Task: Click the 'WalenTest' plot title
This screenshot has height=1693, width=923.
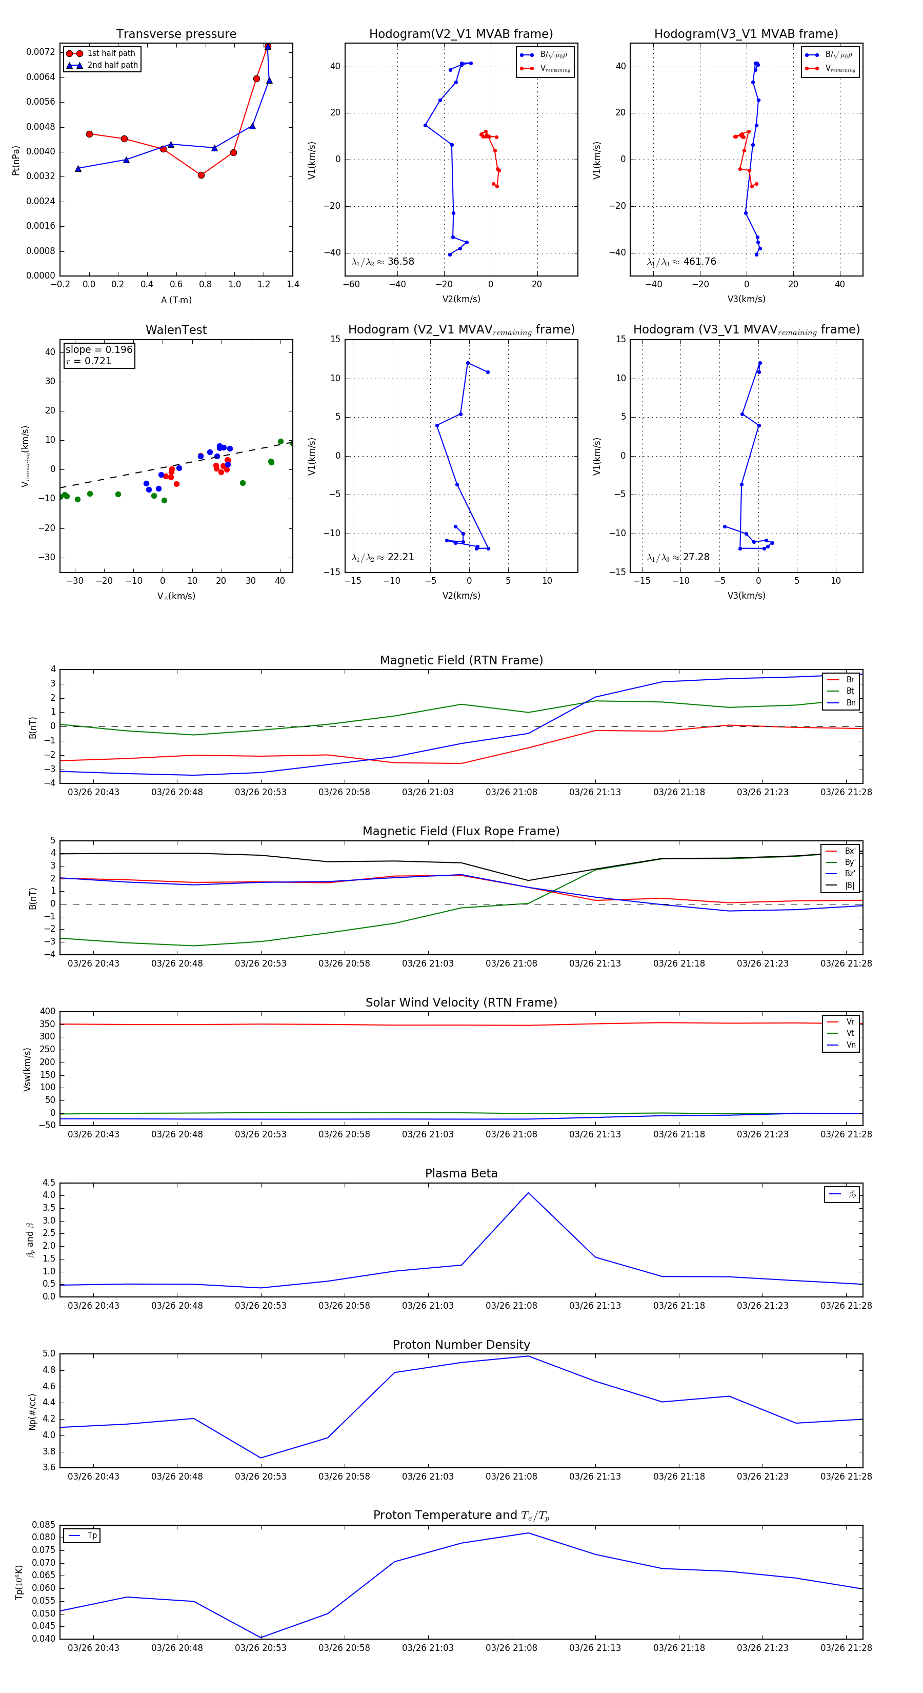Action: click(176, 330)
